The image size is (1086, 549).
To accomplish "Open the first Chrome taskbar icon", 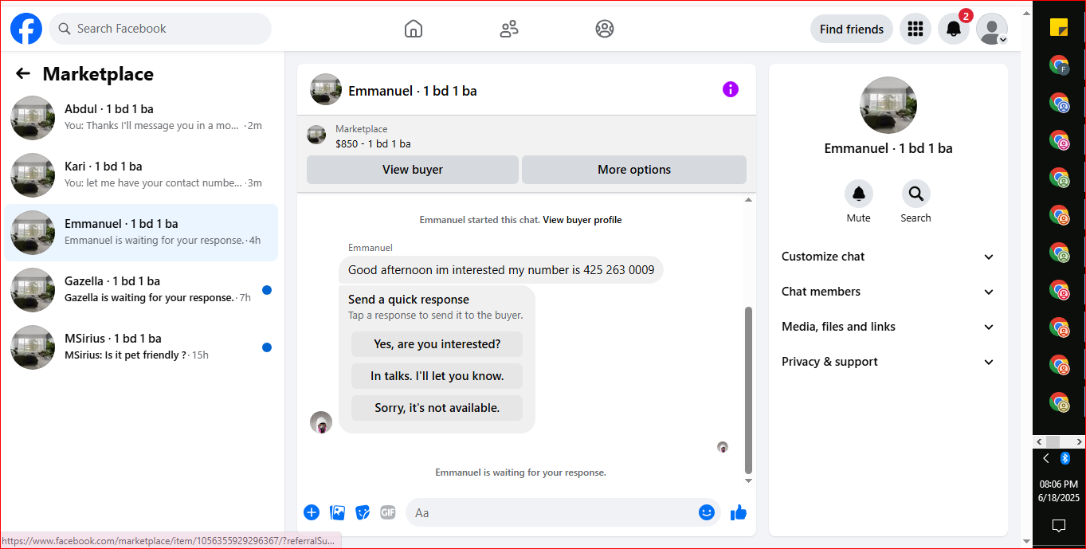I will pos(1059,65).
